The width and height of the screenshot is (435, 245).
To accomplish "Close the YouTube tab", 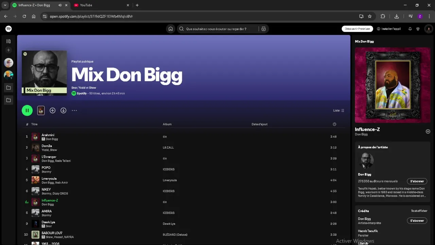I will pos(128,5).
